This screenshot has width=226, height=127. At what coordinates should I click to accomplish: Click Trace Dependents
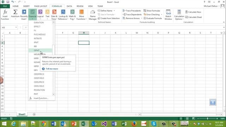tap(132, 14)
